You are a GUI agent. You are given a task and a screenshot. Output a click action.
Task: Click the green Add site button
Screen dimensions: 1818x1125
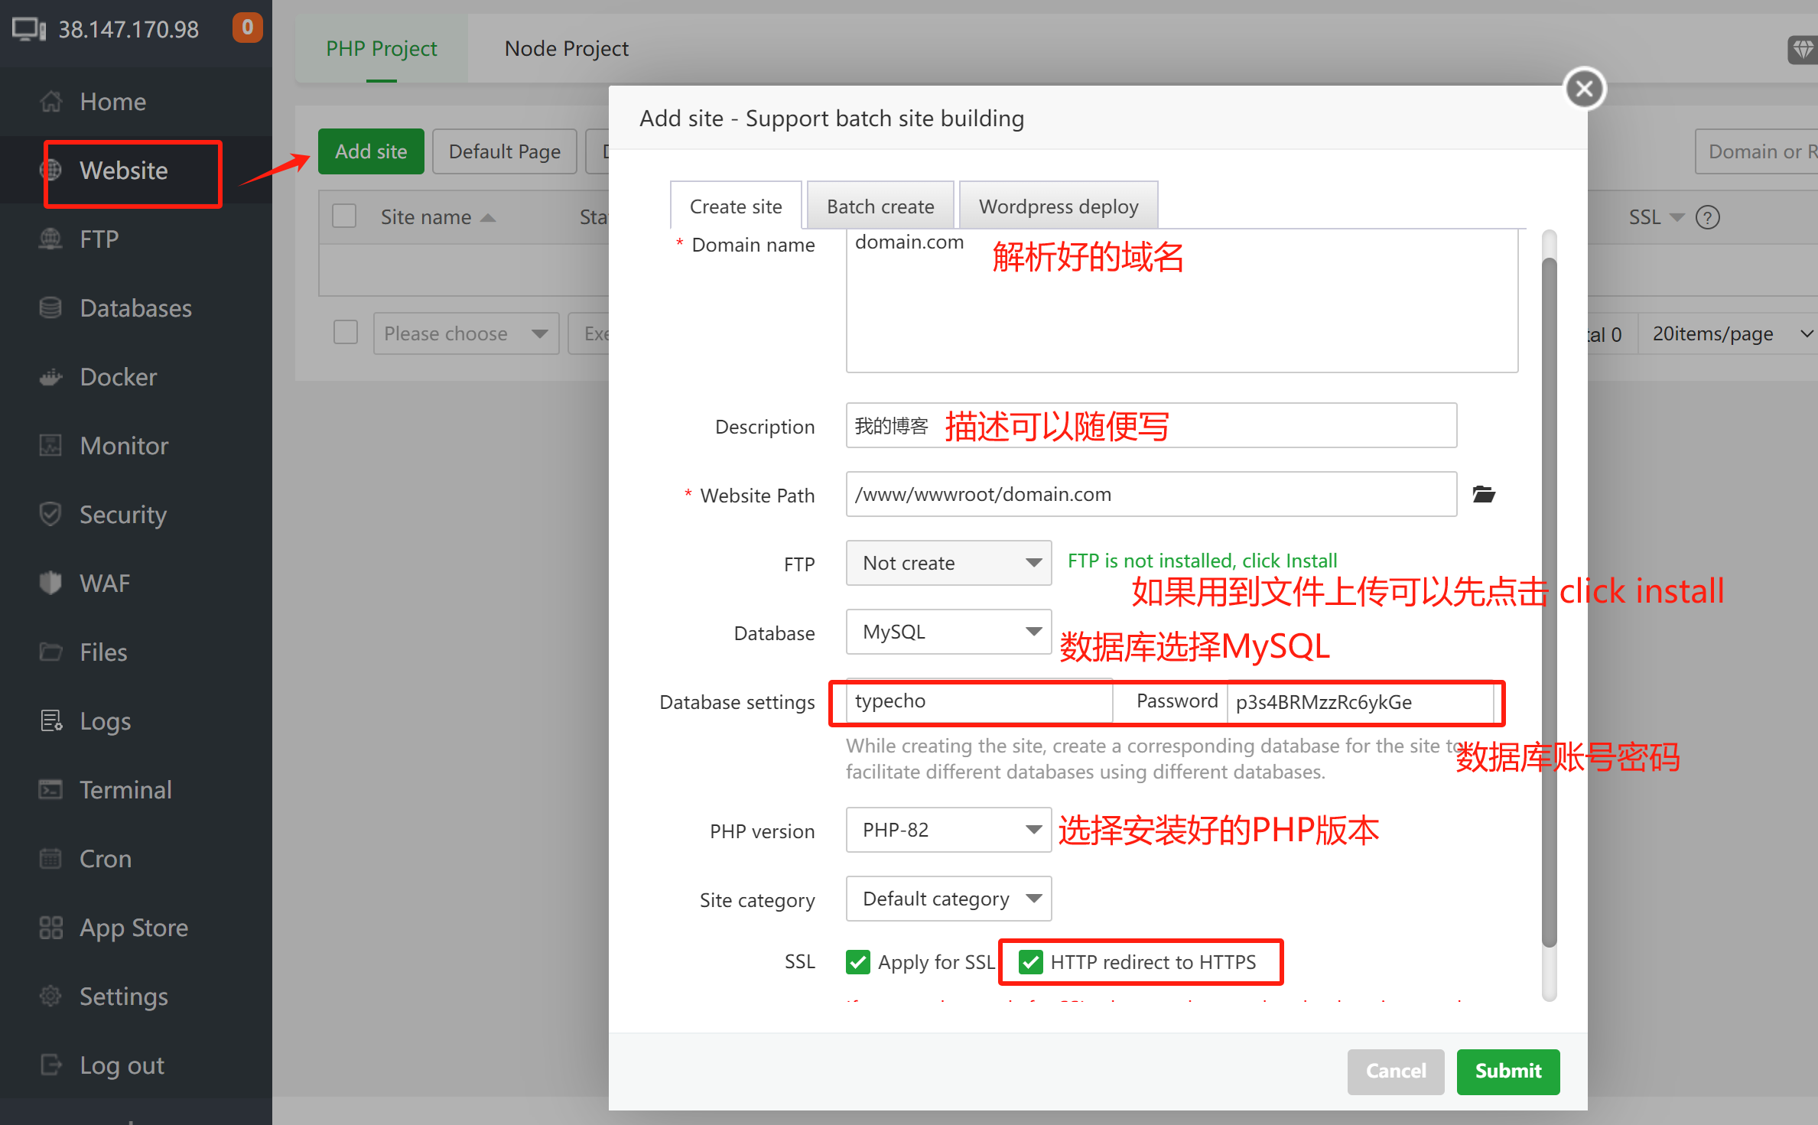point(371,151)
